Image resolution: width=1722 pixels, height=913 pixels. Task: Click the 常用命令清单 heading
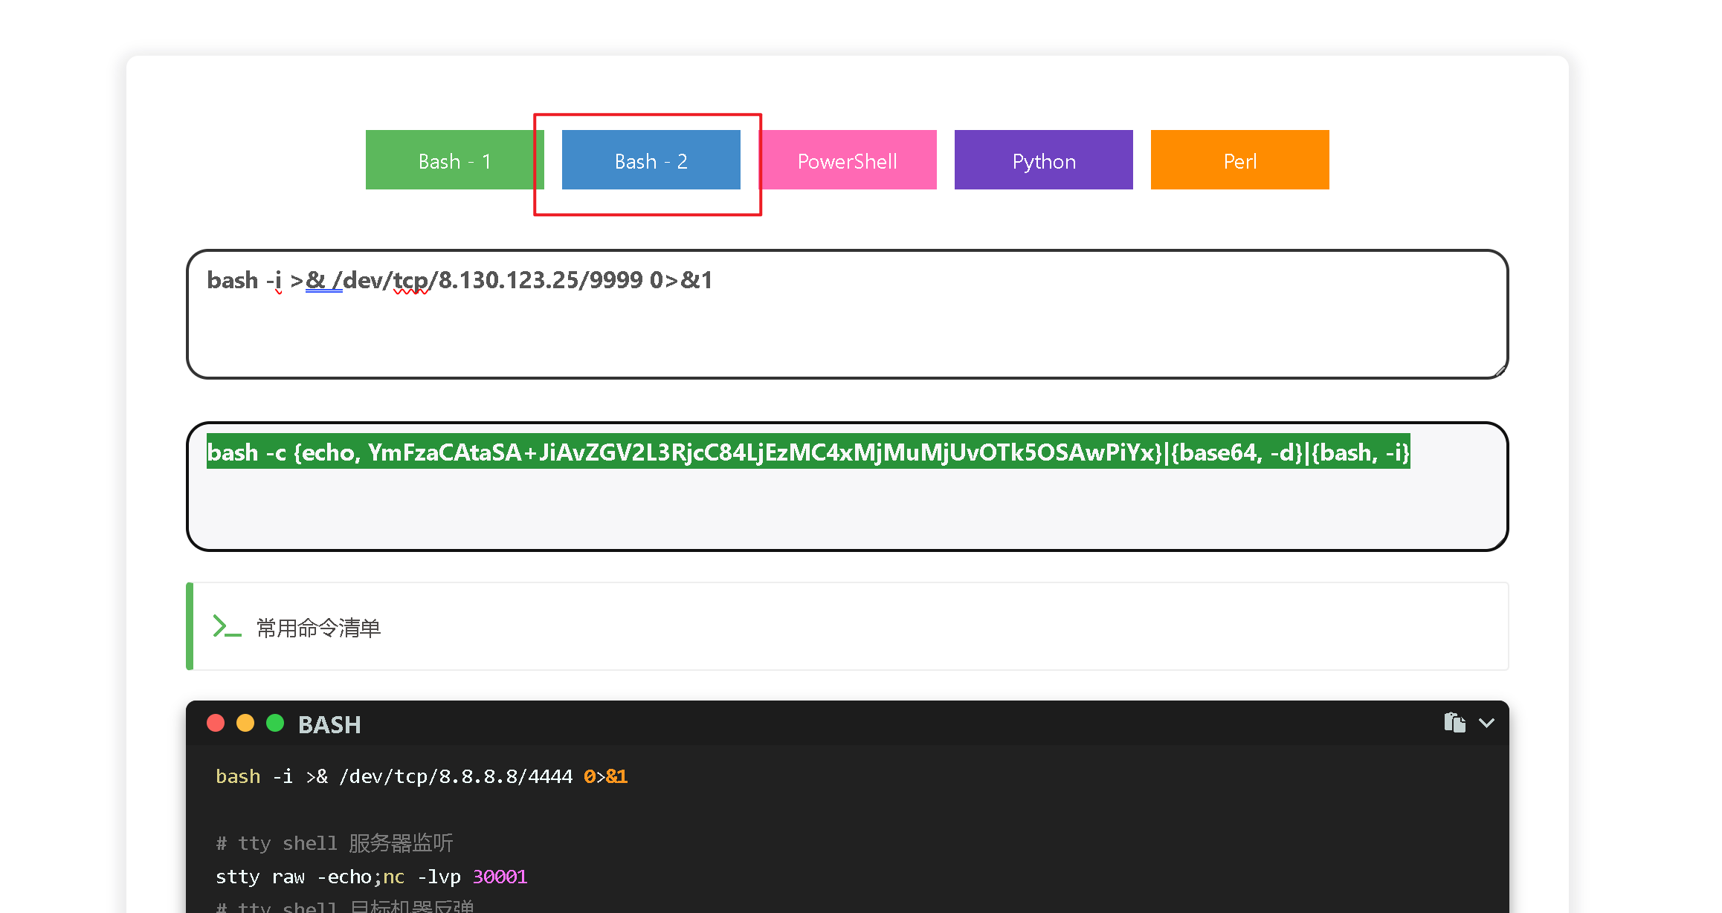point(318,628)
